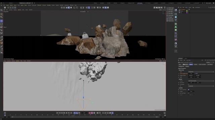Screen dimensions: 215x120
Task: Select the Live Selection tool icon
Action: coord(1,14)
